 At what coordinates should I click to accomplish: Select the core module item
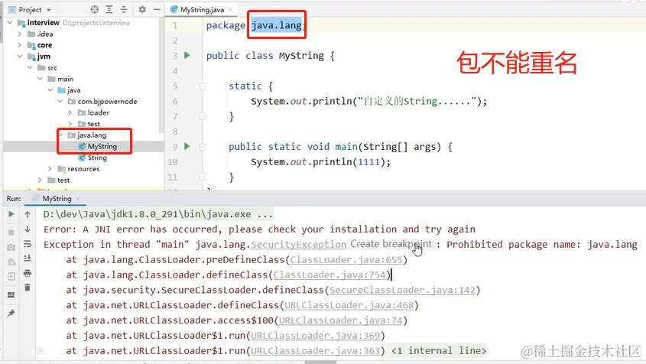(x=44, y=45)
